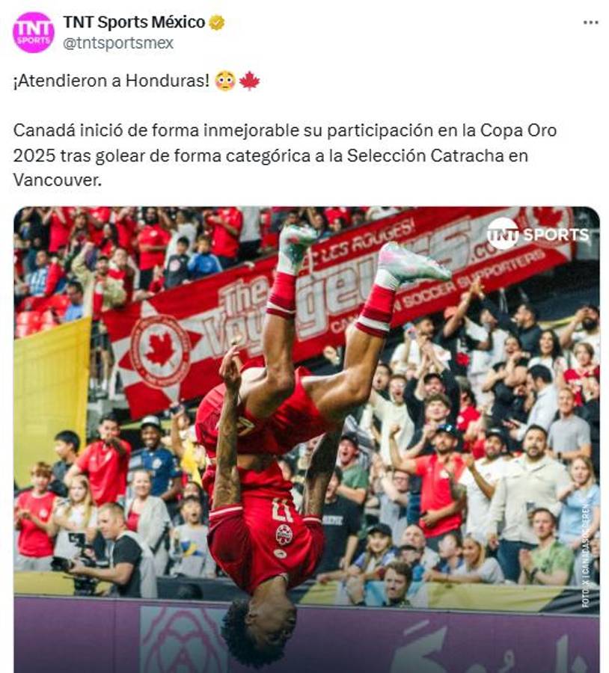Click the number 17 on the red jersey
Screen dimensions: 609x673
pyautogui.click(x=281, y=510)
